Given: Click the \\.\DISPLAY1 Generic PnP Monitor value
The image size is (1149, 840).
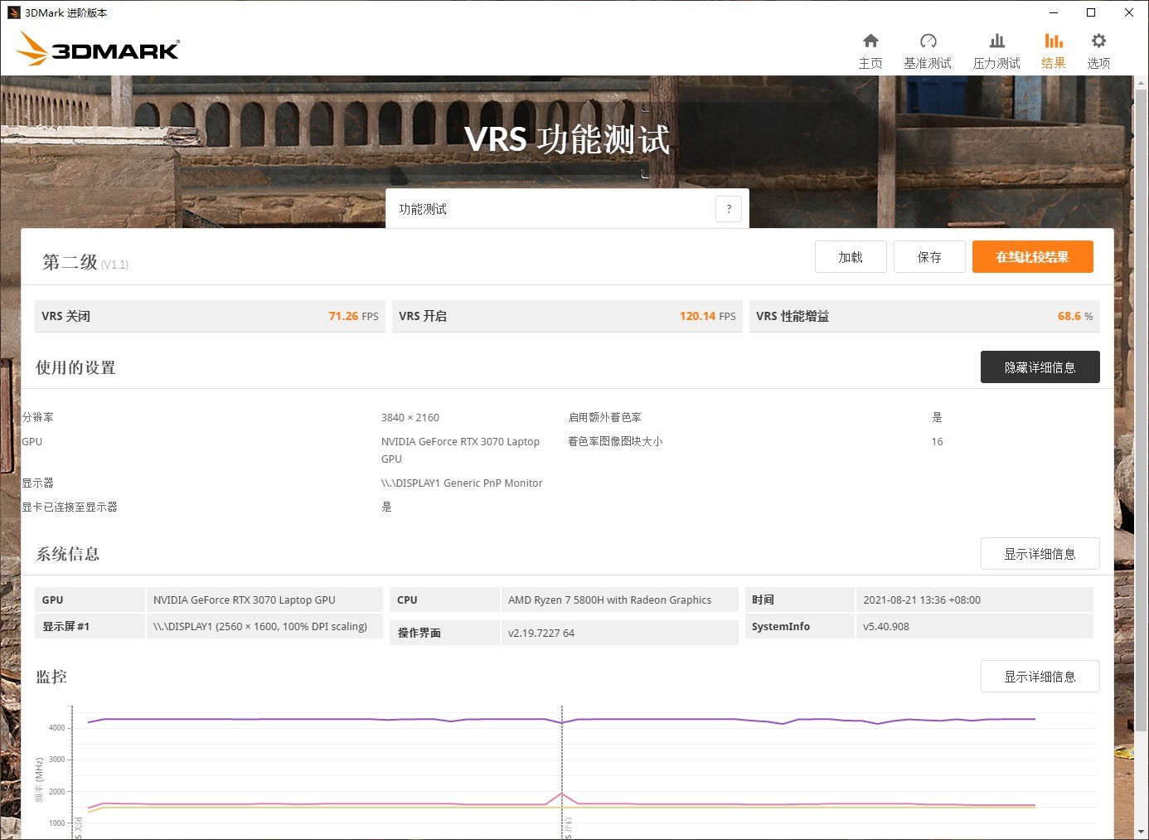Looking at the screenshot, I should pyautogui.click(x=462, y=483).
